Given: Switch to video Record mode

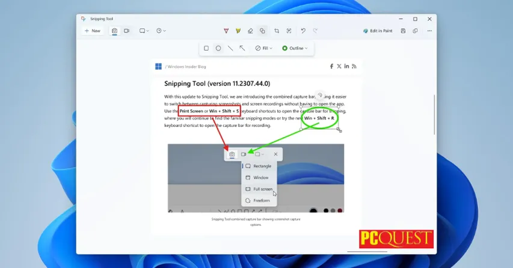Looking at the screenshot, I should coord(127,31).
